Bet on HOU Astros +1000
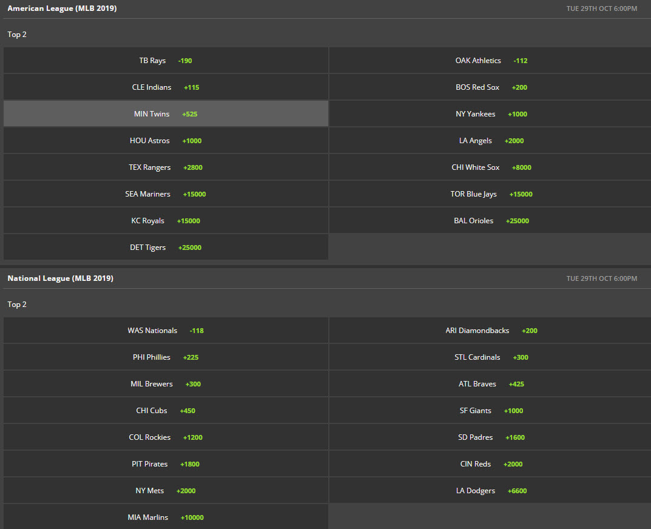The image size is (651, 529). point(166,141)
